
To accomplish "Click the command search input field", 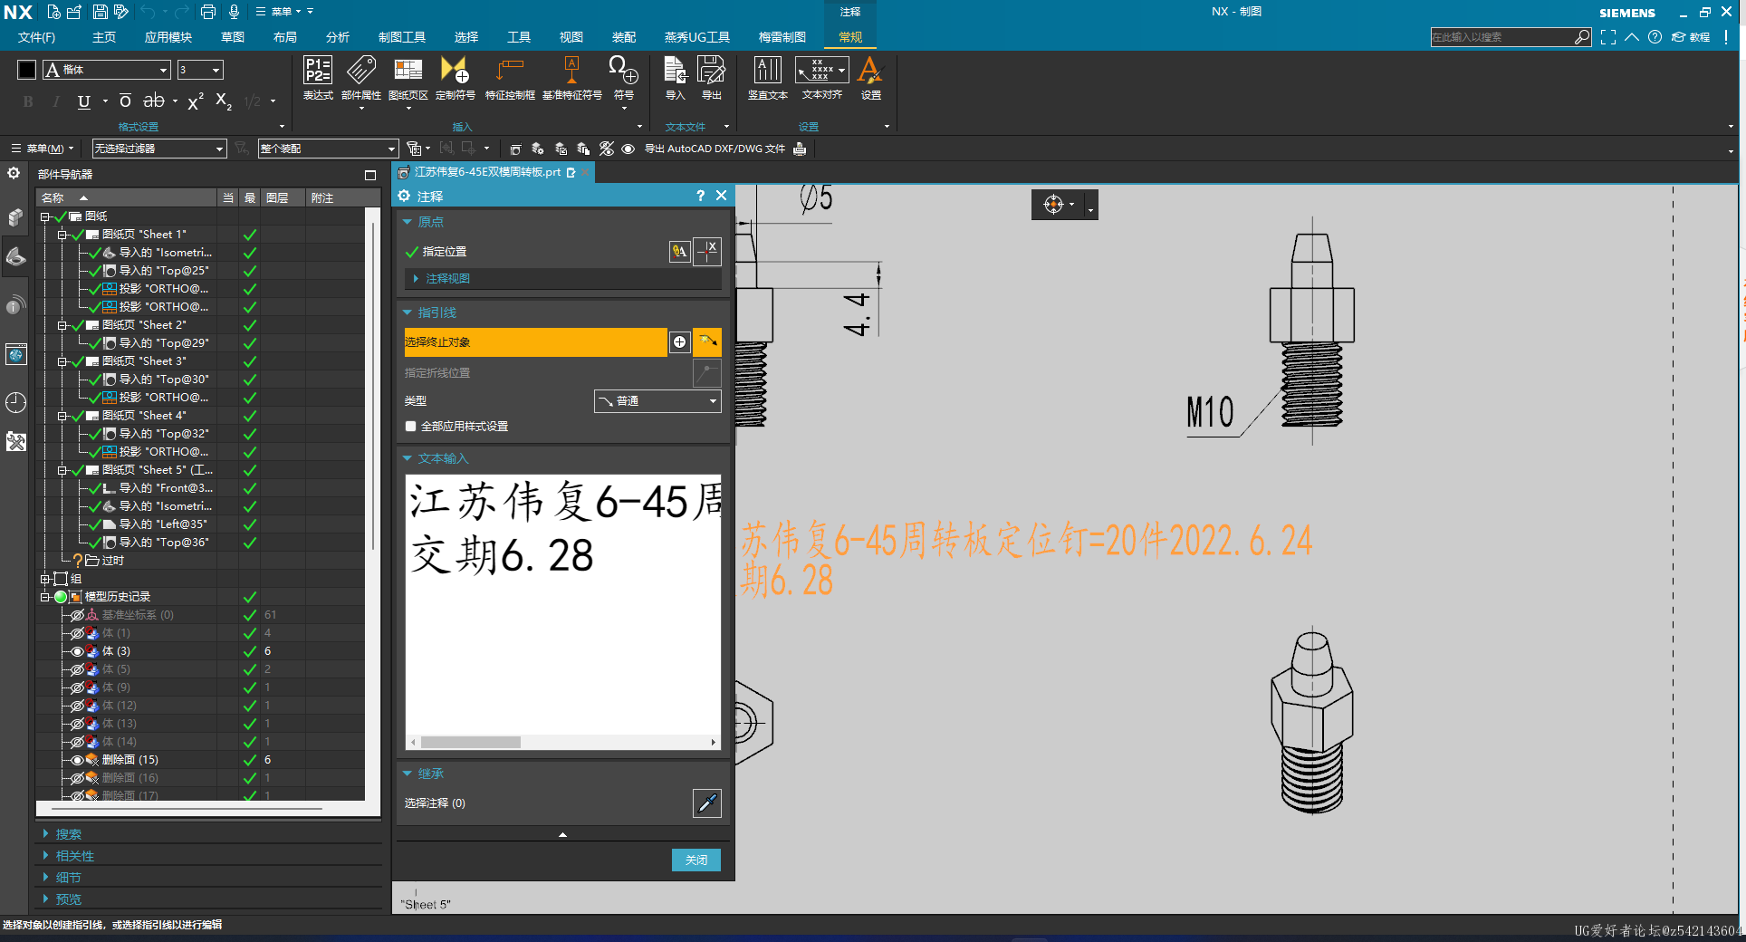I will 1501,37.
